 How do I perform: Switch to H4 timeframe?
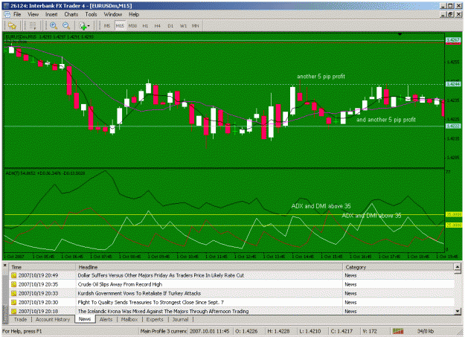[158, 26]
